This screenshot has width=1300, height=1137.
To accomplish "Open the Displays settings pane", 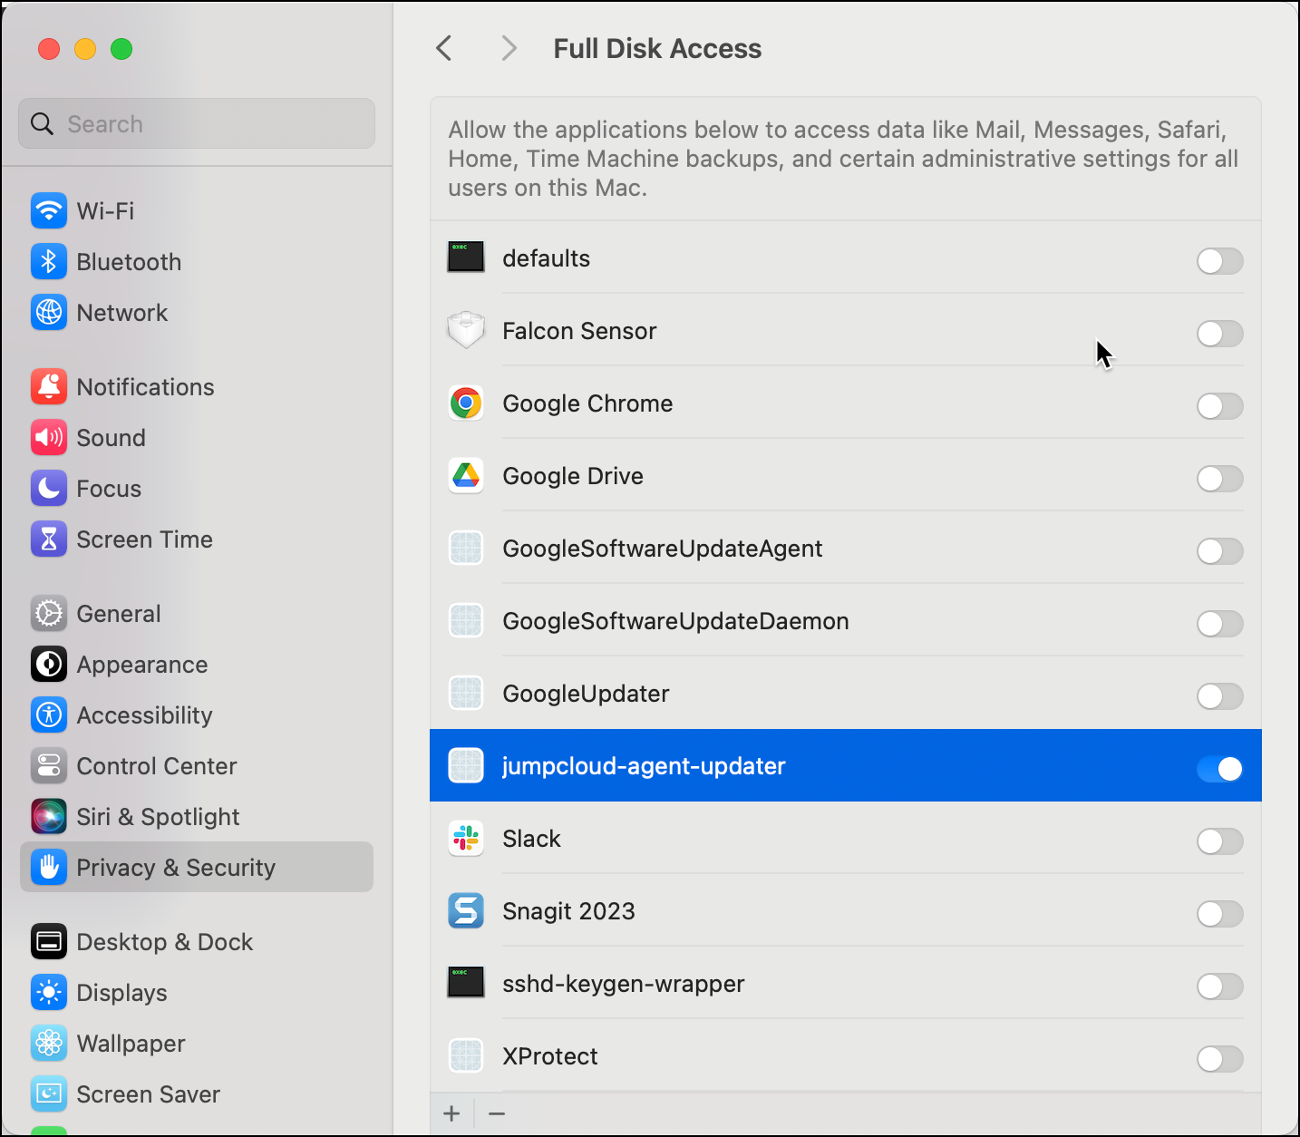I will [x=197, y=992].
